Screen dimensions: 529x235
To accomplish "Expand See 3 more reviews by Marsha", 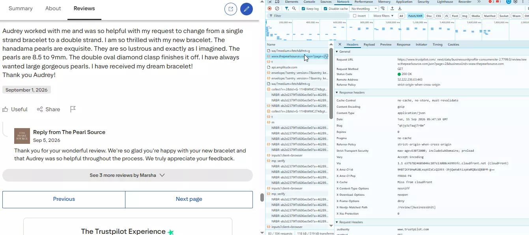I will click(x=127, y=175).
